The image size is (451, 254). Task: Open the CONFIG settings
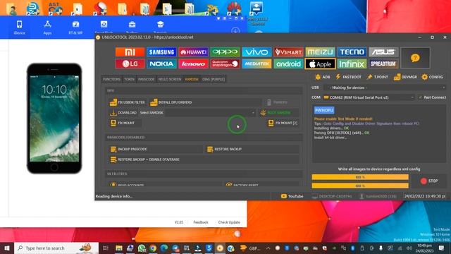coord(432,77)
